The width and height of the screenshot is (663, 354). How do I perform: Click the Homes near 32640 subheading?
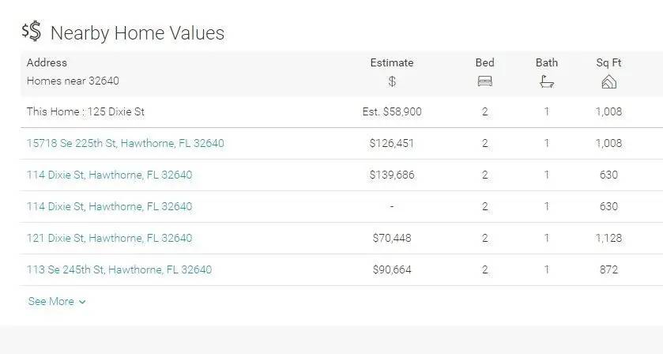coord(73,81)
